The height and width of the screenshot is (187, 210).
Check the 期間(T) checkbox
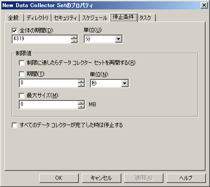[21, 74]
